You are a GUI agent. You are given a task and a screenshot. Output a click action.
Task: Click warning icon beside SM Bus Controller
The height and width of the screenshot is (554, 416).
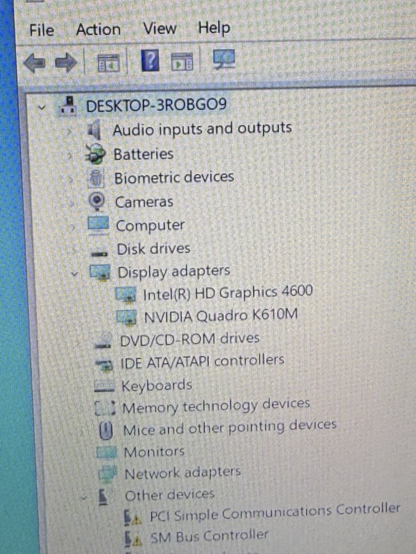click(x=133, y=540)
